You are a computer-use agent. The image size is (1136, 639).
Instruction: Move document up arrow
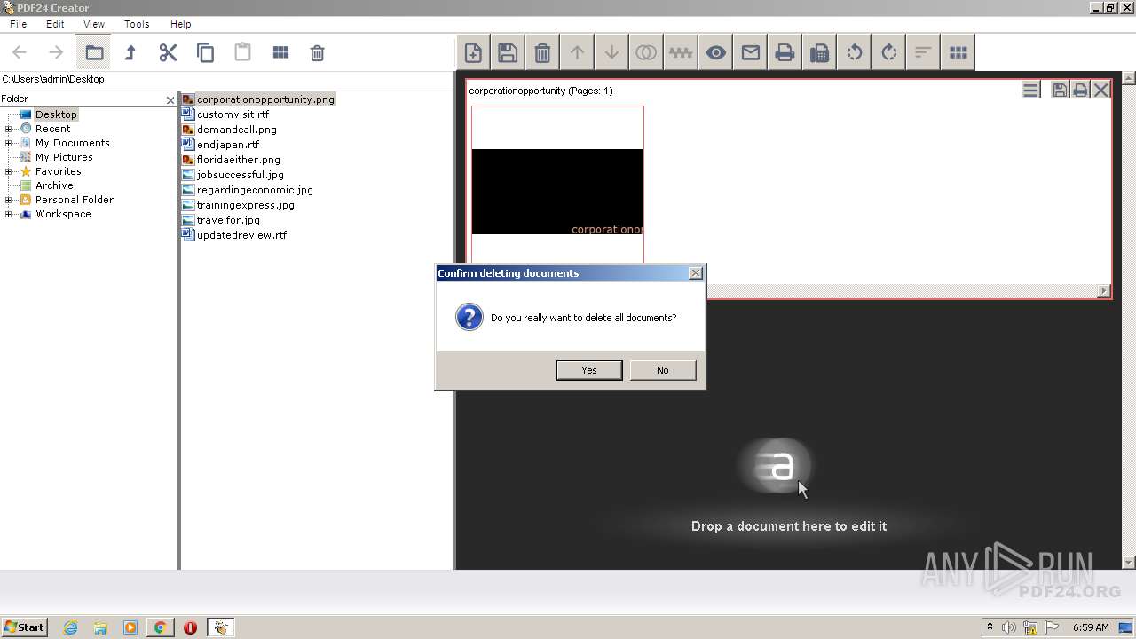tap(577, 53)
